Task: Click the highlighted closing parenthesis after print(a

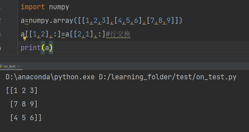Action: (x=51, y=48)
